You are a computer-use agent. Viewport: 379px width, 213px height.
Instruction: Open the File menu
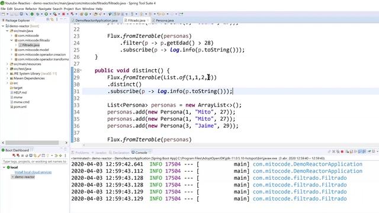click(x=3, y=9)
